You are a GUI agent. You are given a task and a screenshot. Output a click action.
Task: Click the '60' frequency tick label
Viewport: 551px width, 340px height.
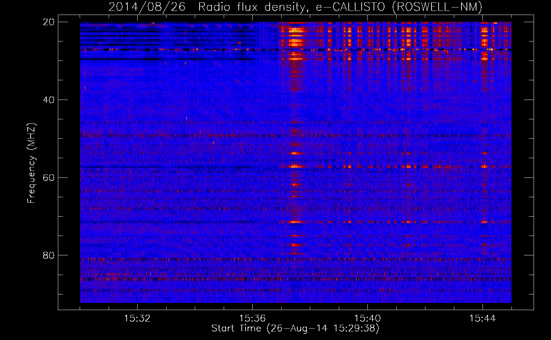click(x=48, y=178)
